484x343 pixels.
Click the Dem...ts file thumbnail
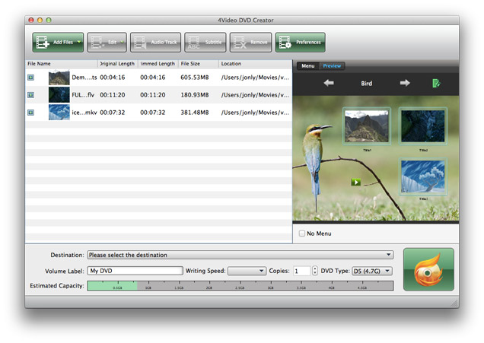coord(59,78)
